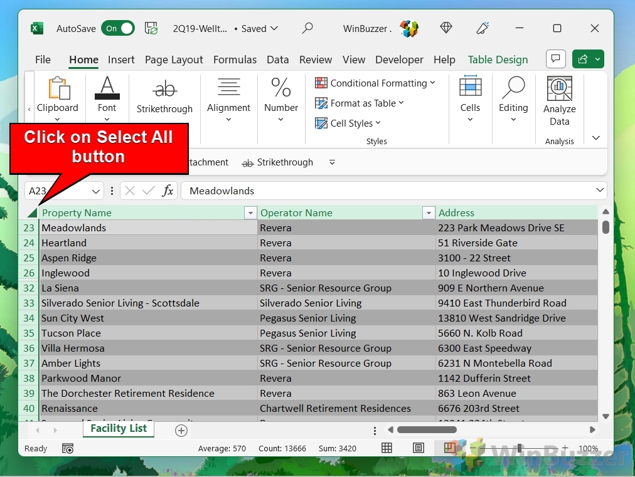Open Property Name column filter dropdown

click(x=250, y=213)
